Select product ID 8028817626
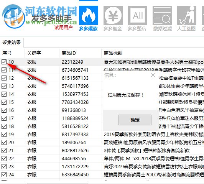Image resolution: width=204 pixels, height=184 pixels. pos(75,151)
